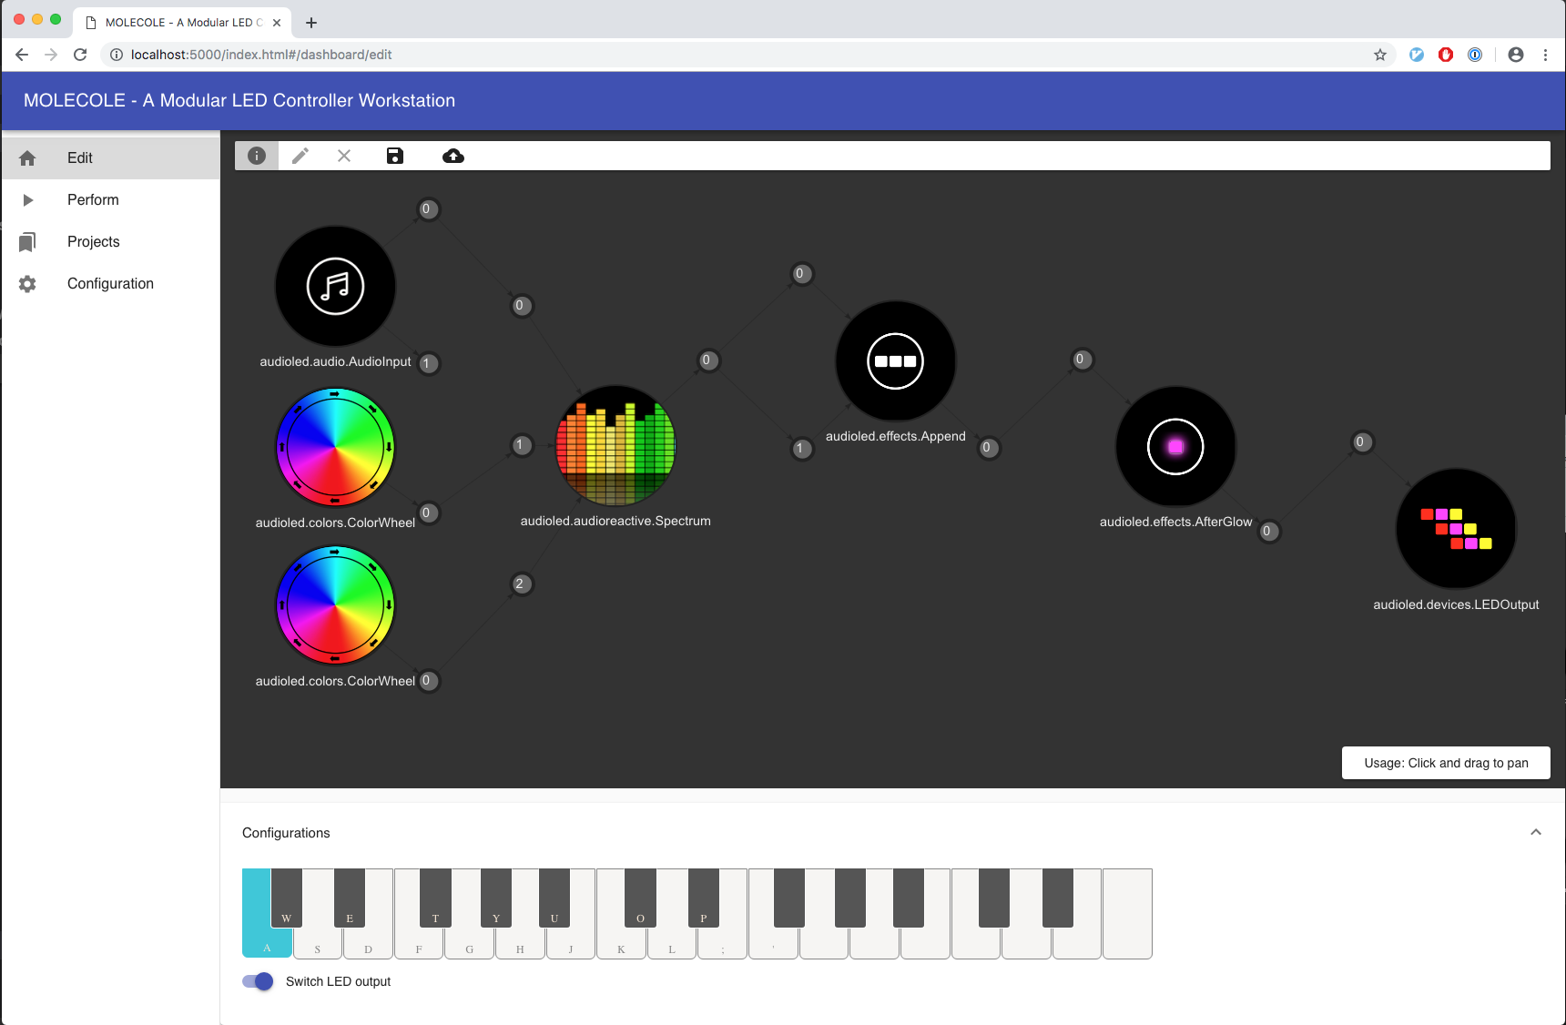Image resolution: width=1566 pixels, height=1025 pixels.
Task: Select the effects.Append node
Action: coord(896,360)
